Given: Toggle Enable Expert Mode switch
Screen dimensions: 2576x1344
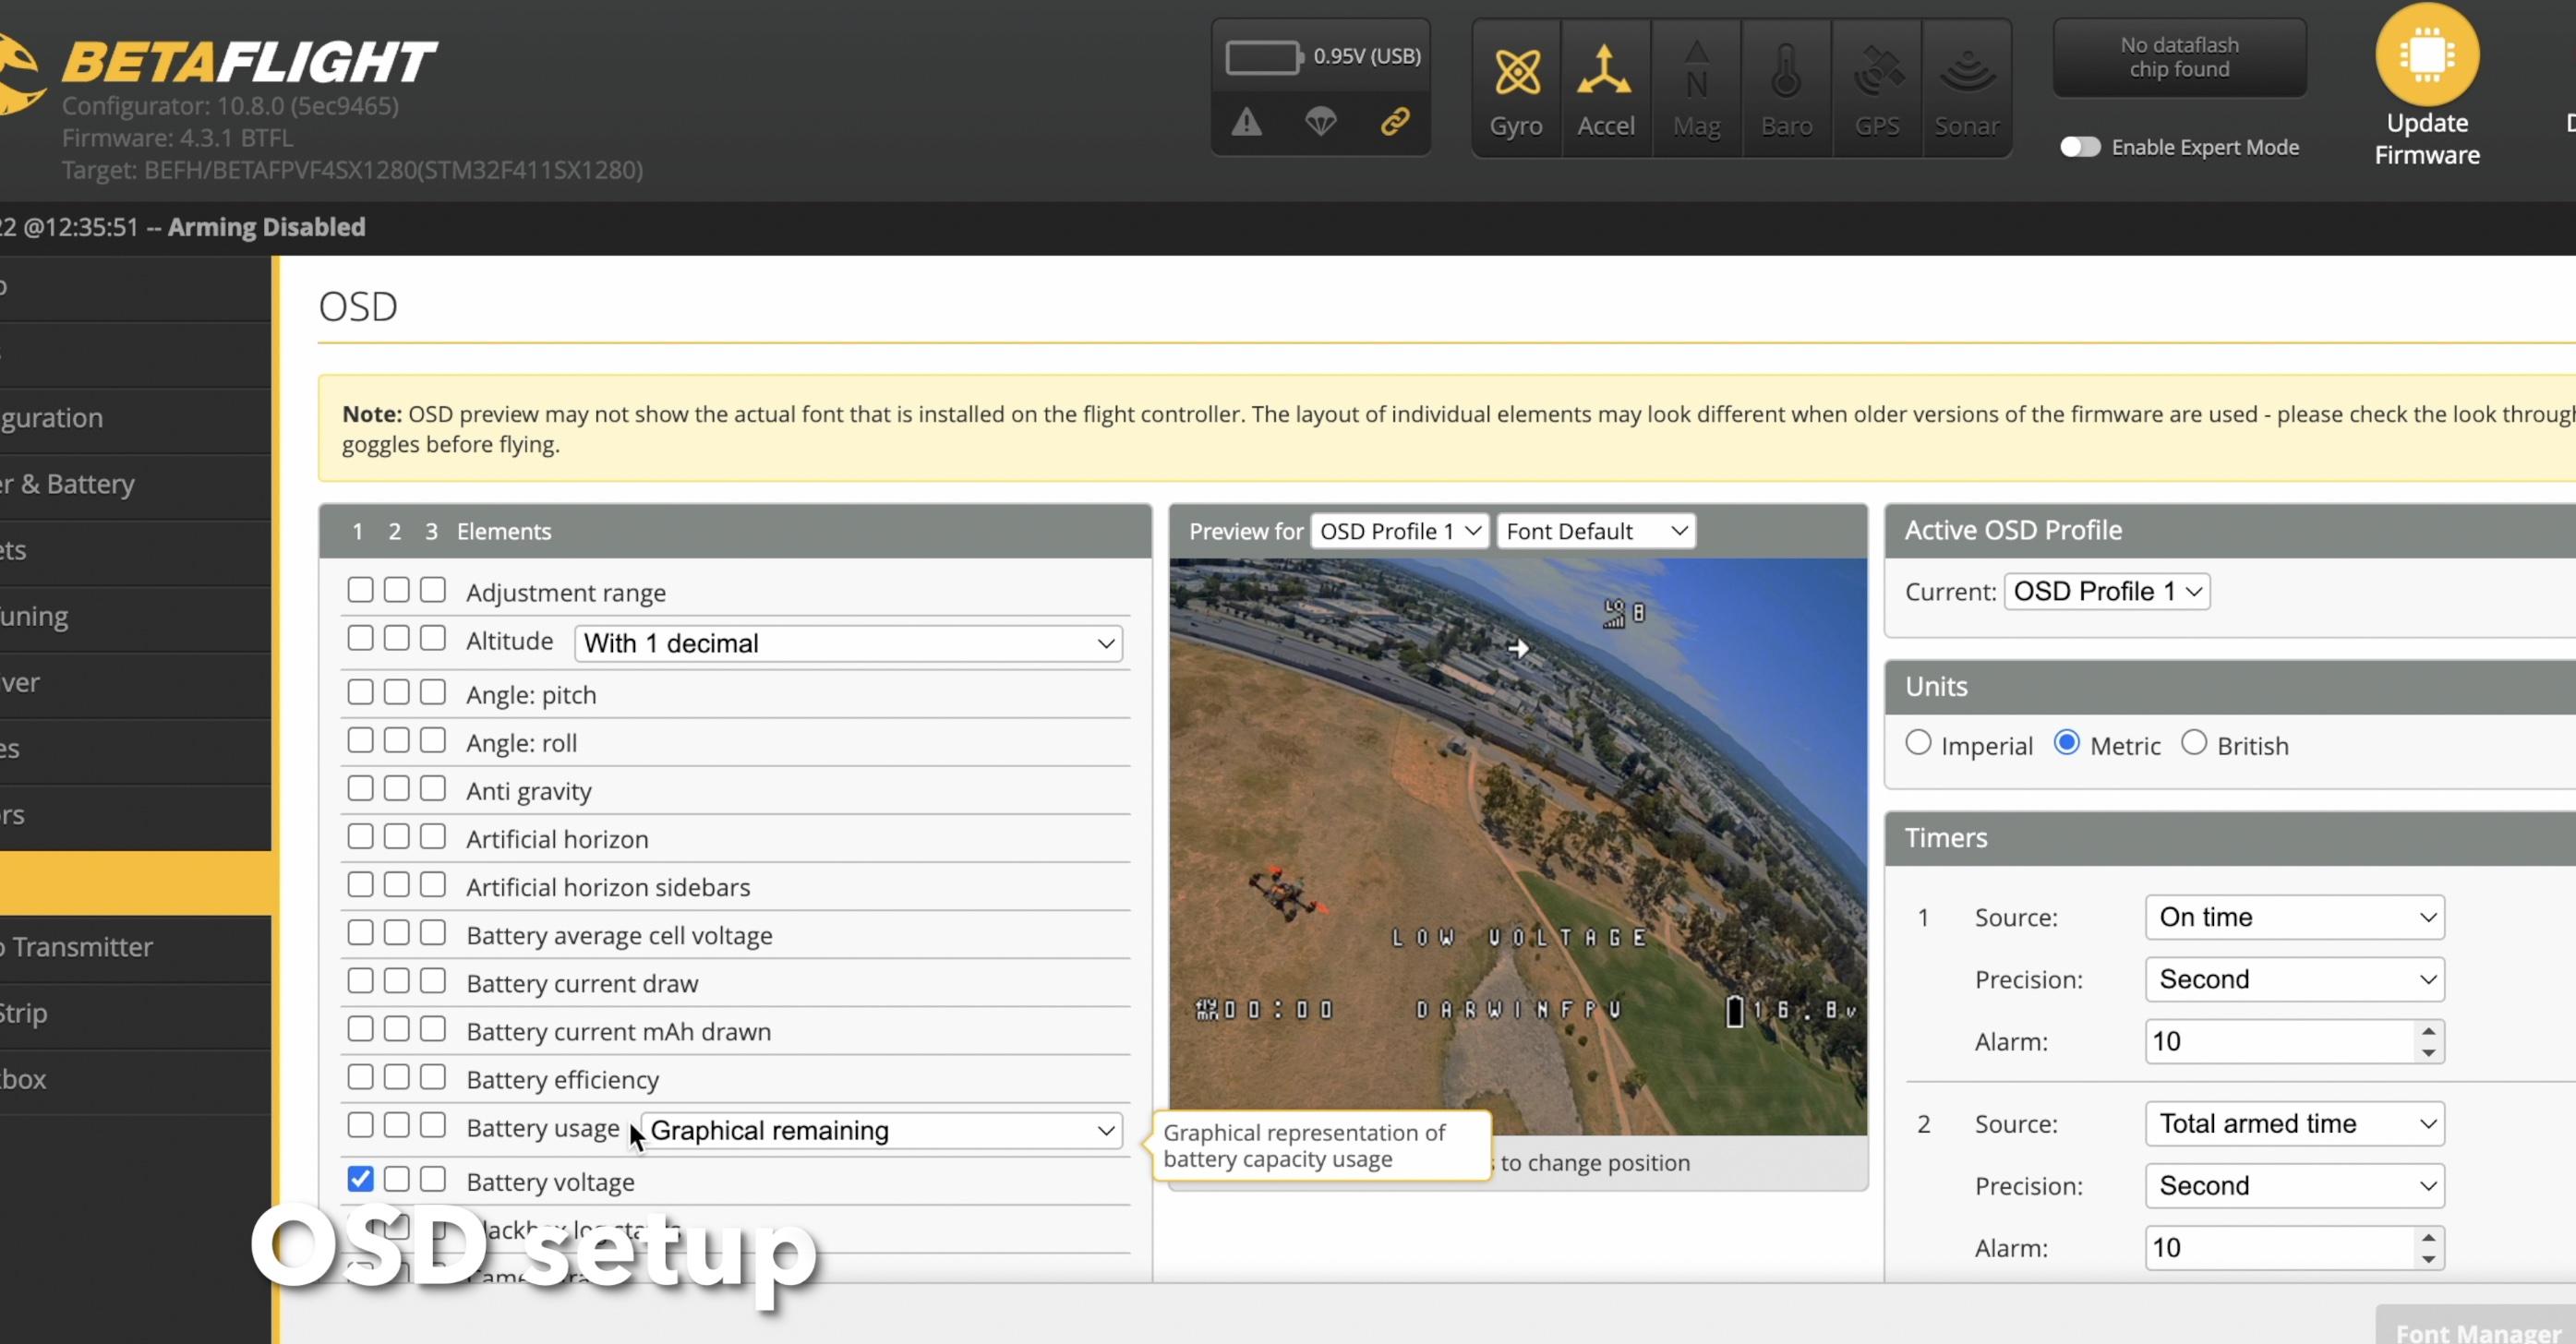Looking at the screenshot, I should [x=2080, y=147].
